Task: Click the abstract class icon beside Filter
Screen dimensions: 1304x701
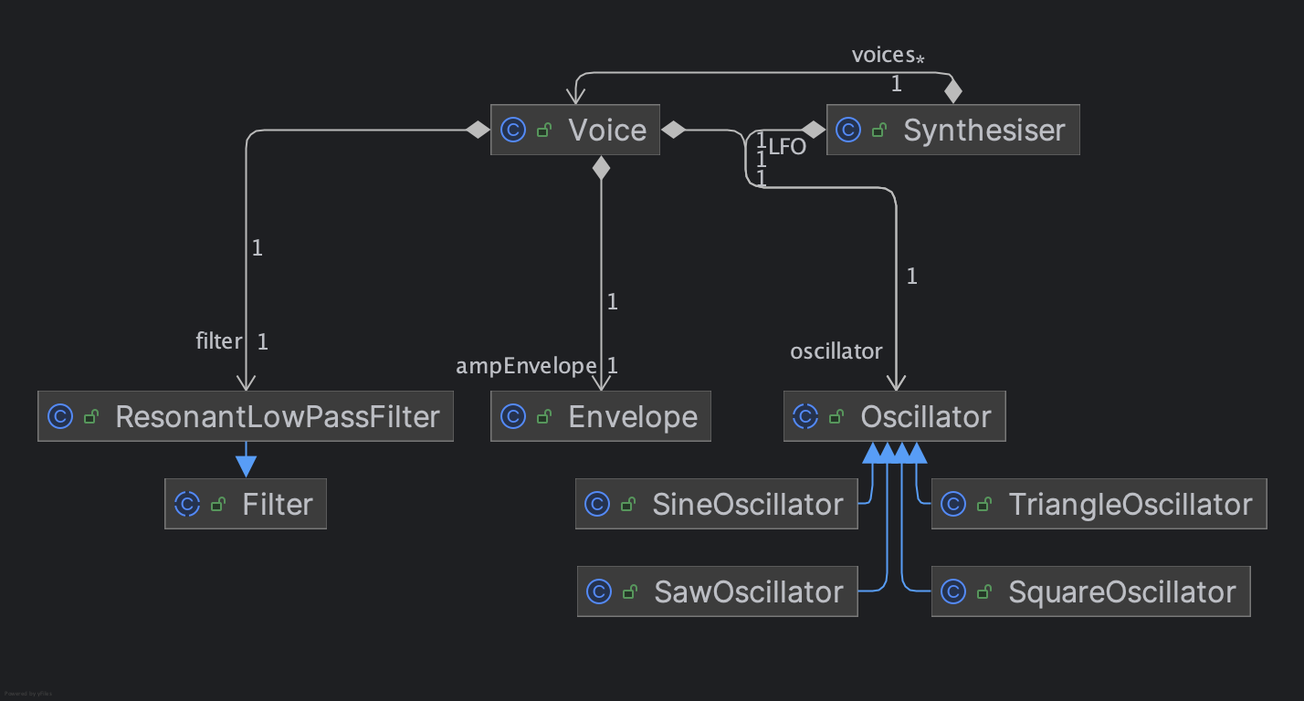Action: coord(187,504)
